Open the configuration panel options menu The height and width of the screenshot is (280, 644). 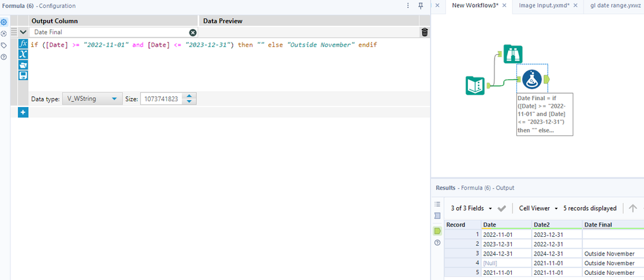point(408,5)
